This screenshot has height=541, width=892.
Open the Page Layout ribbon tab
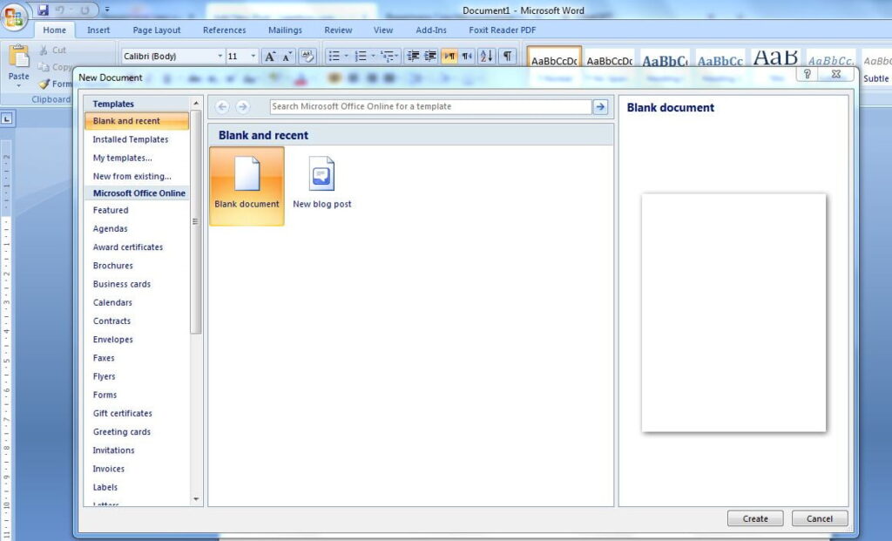(157, 30)
